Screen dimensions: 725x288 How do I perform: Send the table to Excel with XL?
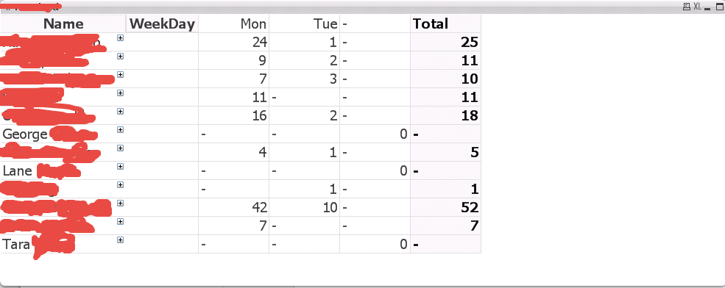tap(697, 7)
